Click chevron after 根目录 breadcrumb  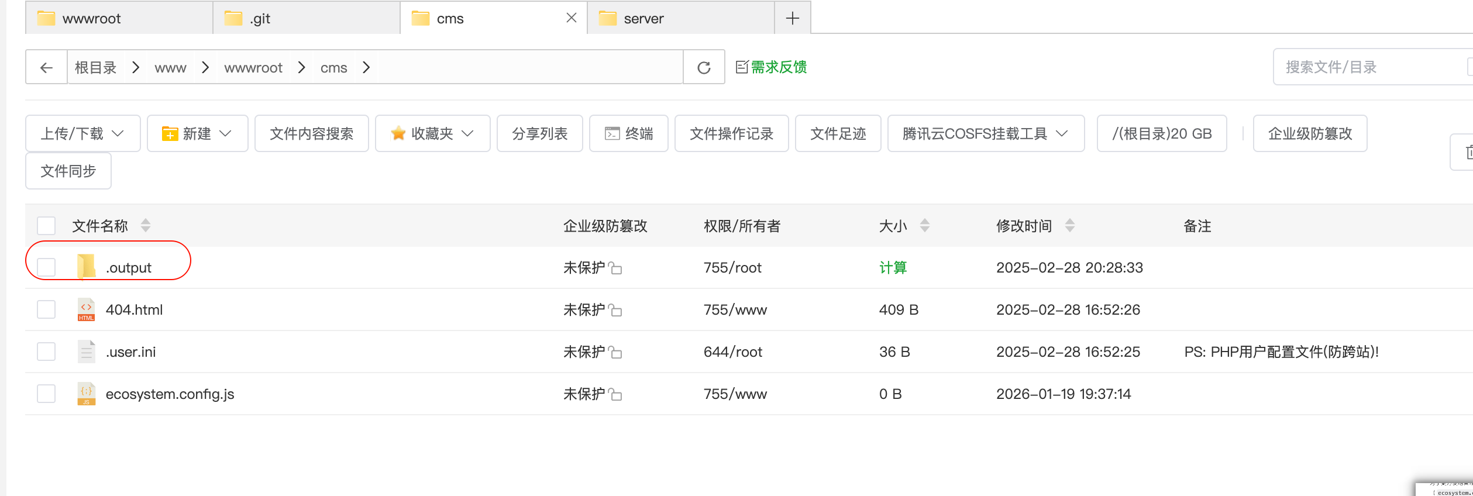[x=136, y=67]
